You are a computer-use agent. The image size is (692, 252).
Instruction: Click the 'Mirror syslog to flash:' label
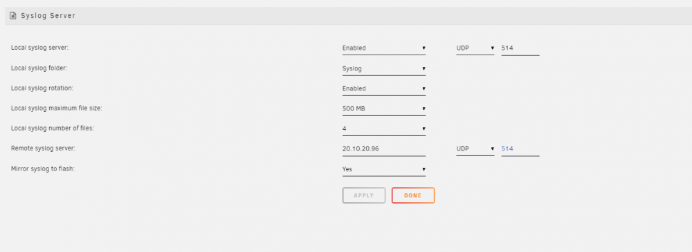click(x=43, y=168)
